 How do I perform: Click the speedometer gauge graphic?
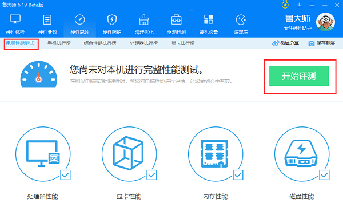click(39, 74)
